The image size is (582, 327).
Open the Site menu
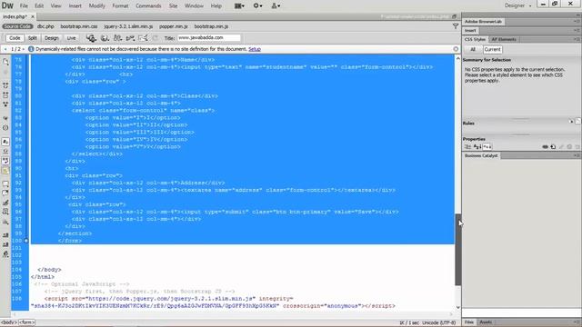pyautogui.click(x=173, y=6)
